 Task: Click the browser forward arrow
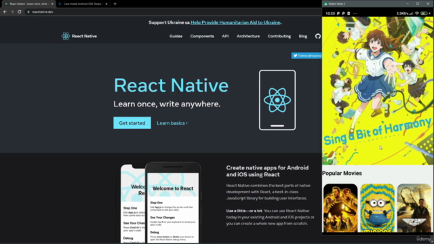click(x=12, y=12)
